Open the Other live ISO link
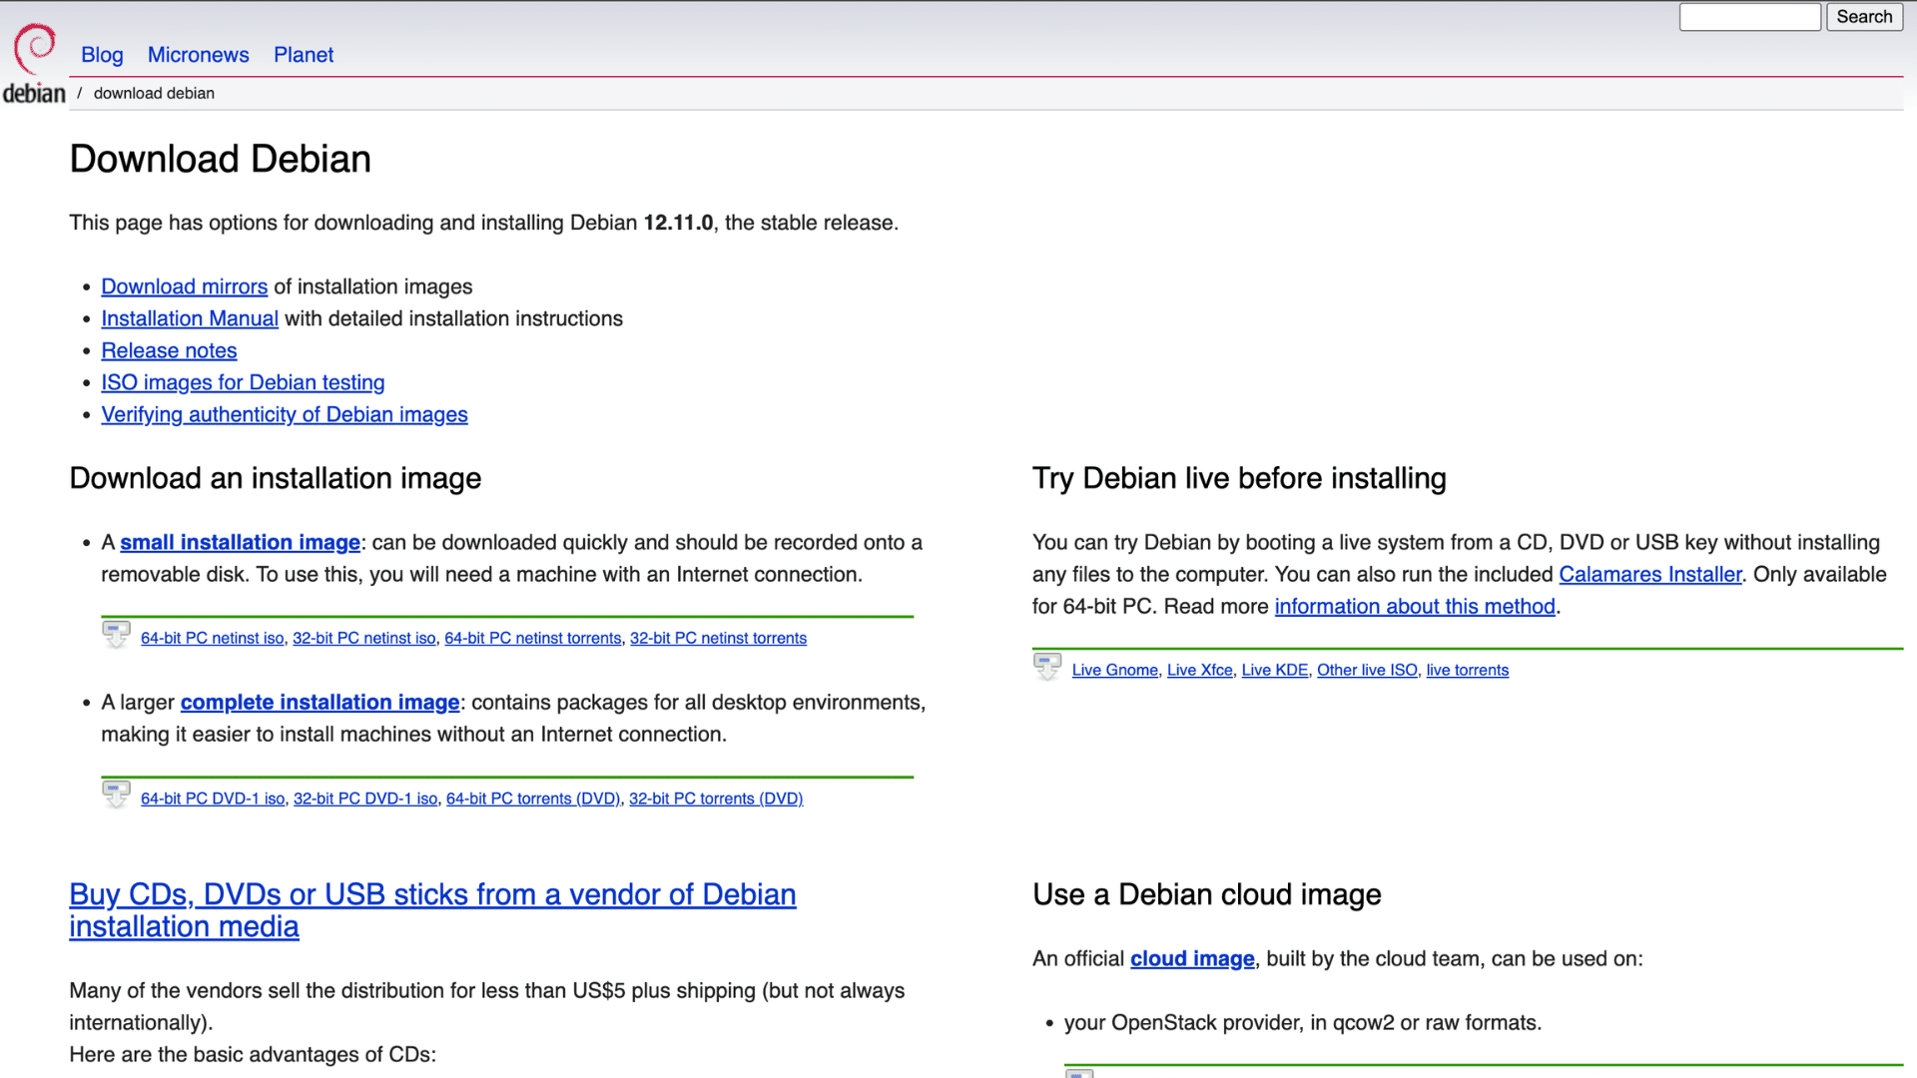Screen dimensions: 1917x1078 tap(1367, 670)
